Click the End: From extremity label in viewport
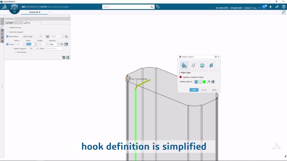The width and height of the screenshot is (287, 161). coord(139,79)
